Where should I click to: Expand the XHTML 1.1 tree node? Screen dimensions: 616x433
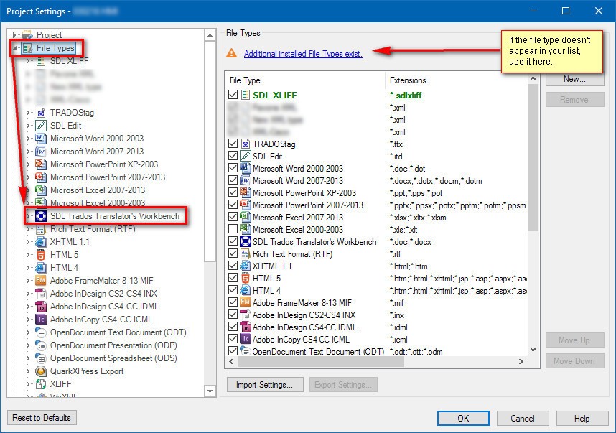[x=28, y=242]
